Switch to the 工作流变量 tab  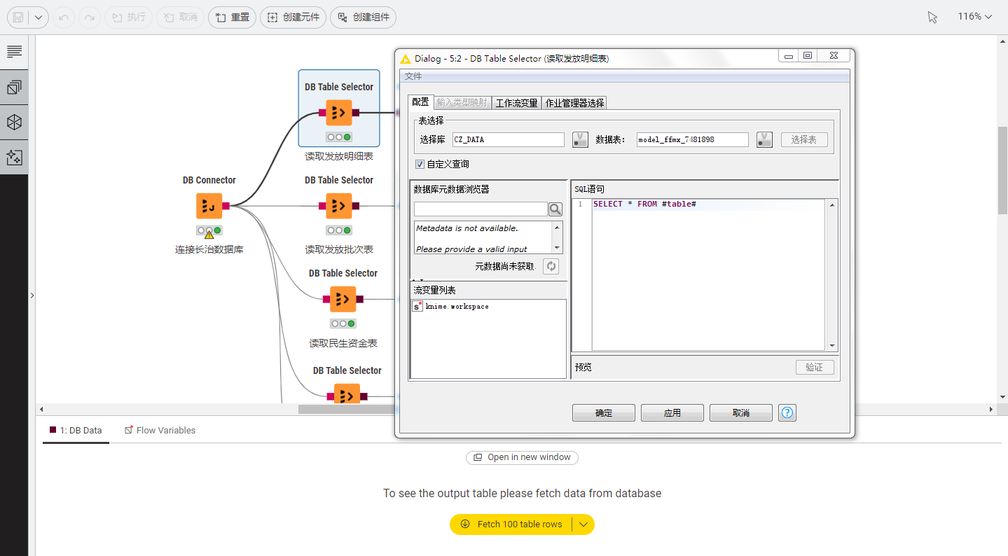(x=516, y=103)
